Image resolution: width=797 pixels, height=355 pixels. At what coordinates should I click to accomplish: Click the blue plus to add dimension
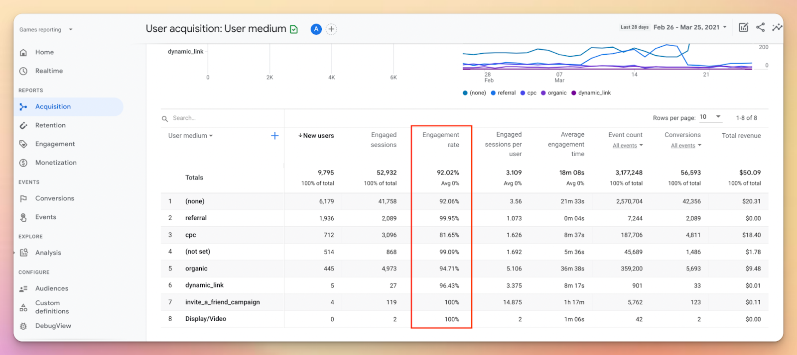(274, 136)
